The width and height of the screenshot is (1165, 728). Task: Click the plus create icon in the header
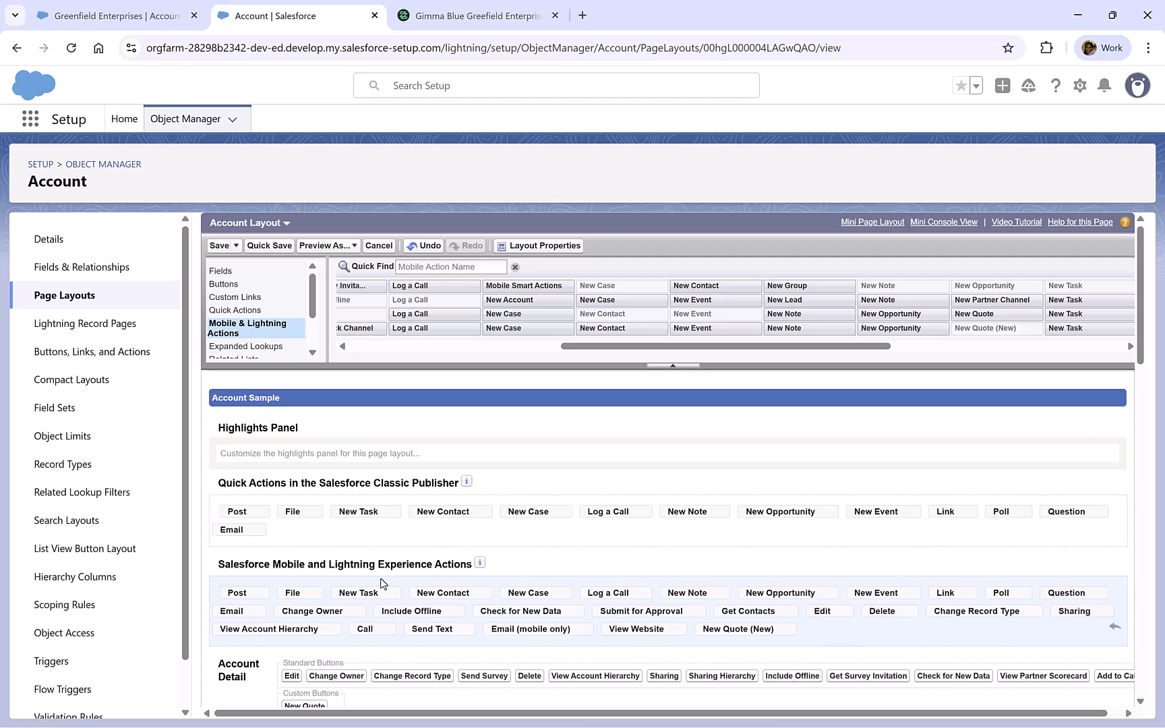coord(1002,85)
